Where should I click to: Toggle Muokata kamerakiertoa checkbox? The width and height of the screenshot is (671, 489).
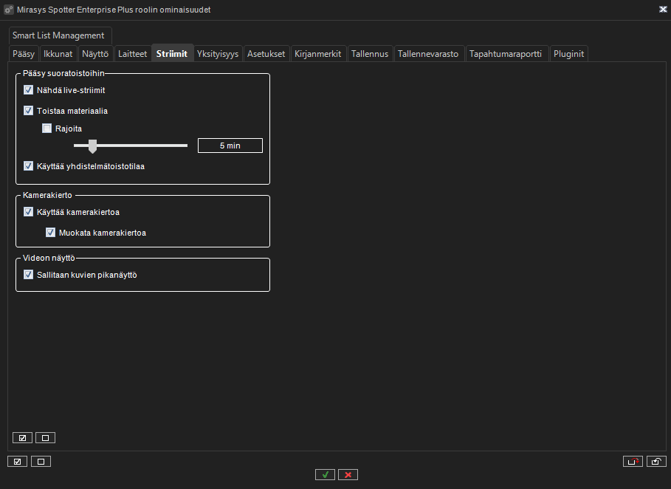click(x=51, y=233)
